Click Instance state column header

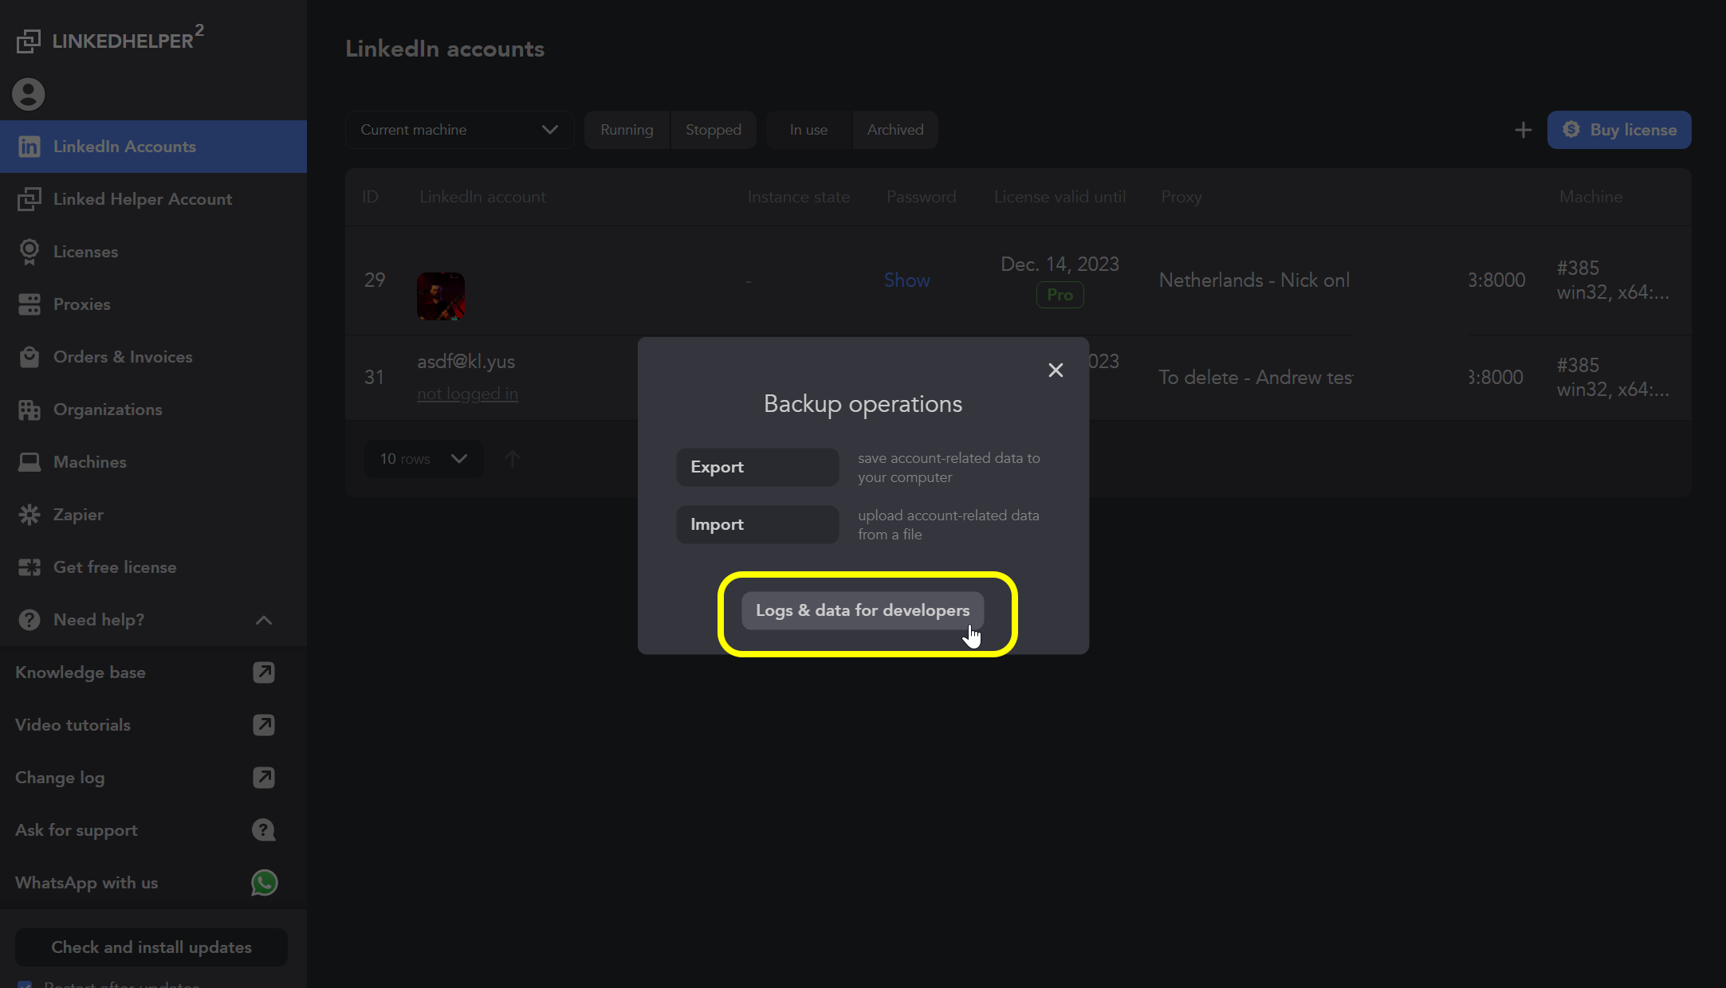click(x=798, y=197)
